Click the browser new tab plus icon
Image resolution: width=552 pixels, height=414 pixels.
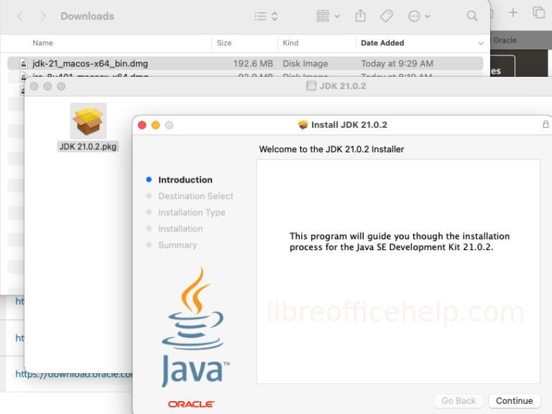click(513, 13)
